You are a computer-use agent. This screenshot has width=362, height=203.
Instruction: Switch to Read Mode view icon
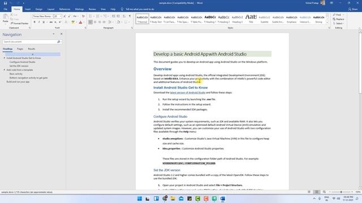coord(309,192)
